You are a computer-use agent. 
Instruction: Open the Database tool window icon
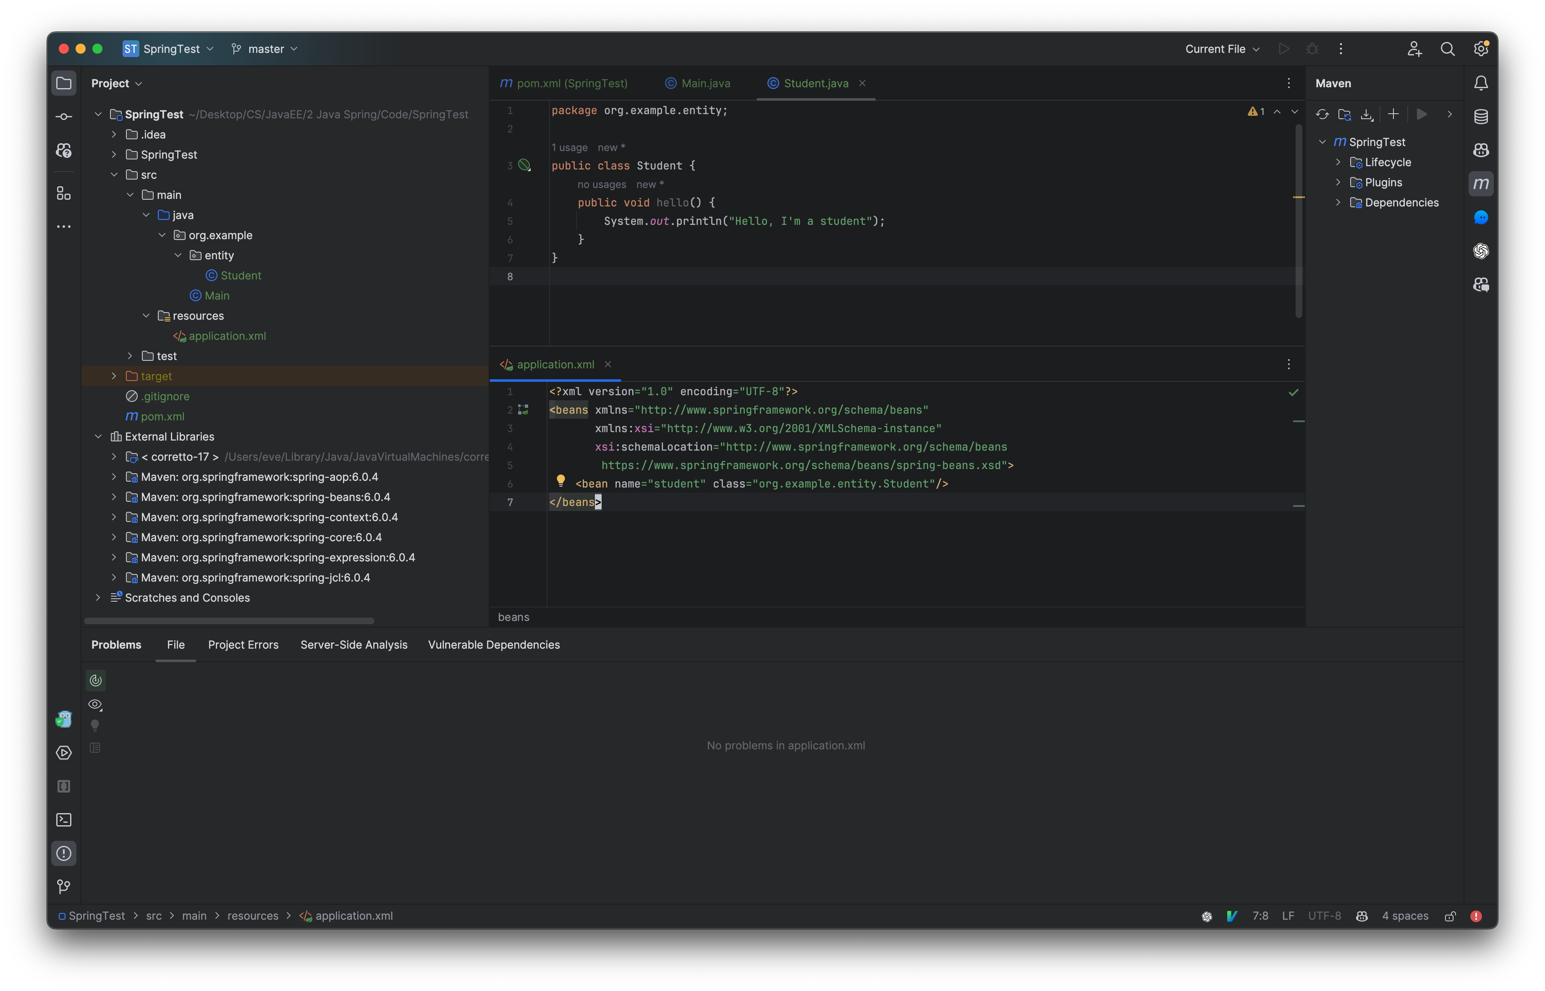pos(1481,117)
